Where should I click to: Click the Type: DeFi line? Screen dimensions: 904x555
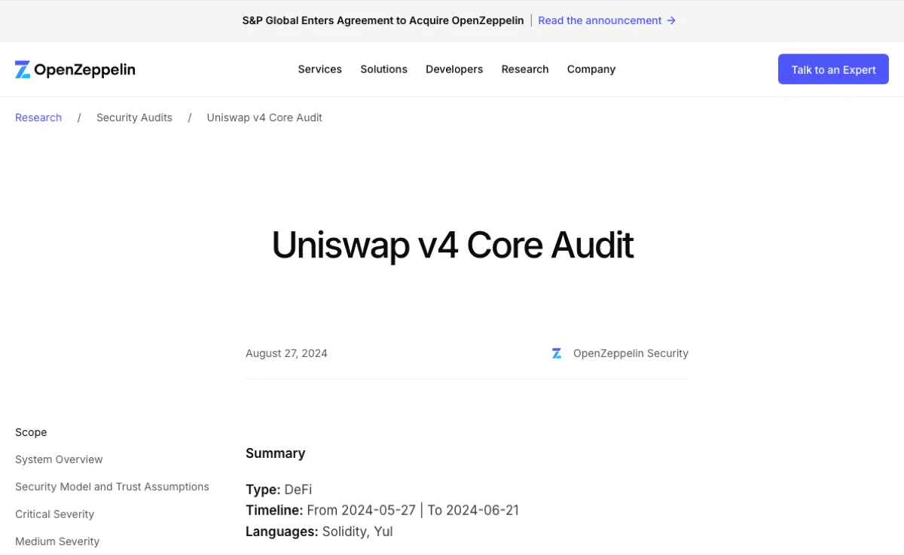point(279,489)
